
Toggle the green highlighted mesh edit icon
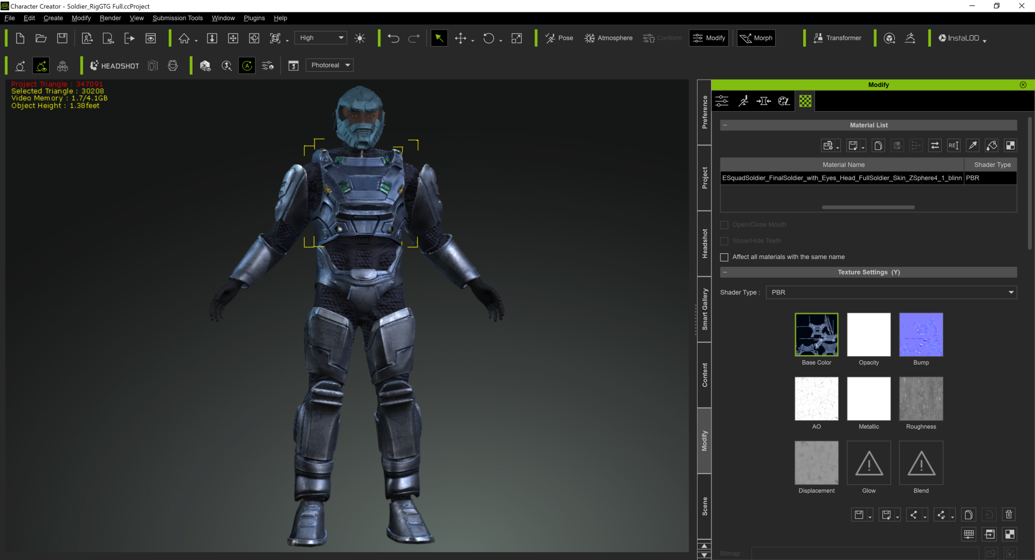tap(41, 66)
